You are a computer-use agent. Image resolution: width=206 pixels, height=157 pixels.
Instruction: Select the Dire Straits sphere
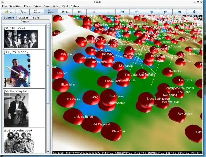(x=119, y=66)
